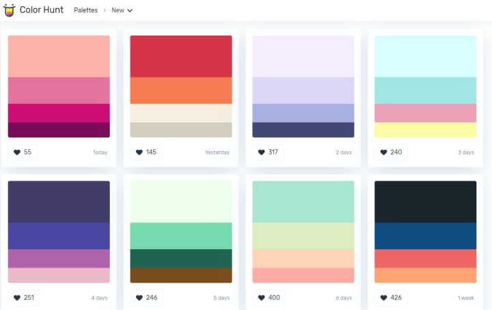The height and width of the screenshot is (310, 492).
Task: Select light lilac swatch in 317-likes palette
Action: coord(303,91)
